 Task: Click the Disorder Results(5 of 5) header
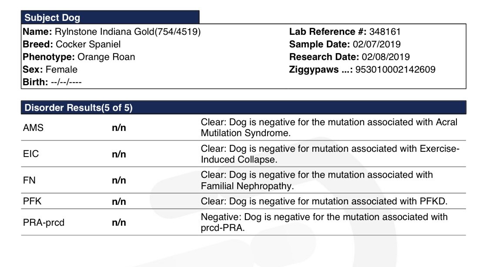[x=78, y=108]
